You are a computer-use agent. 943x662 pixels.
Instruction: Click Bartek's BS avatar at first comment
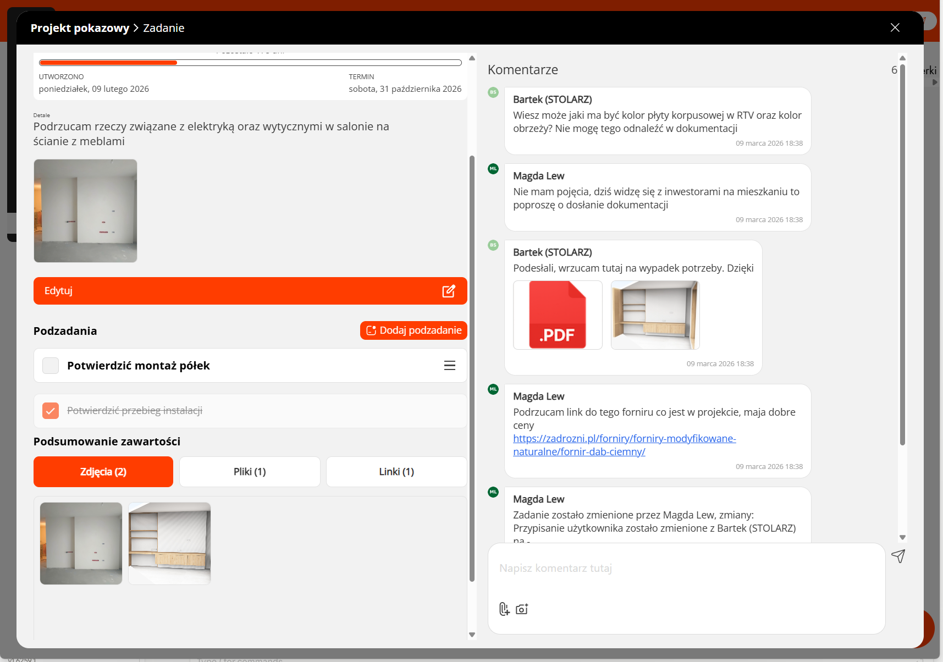(x=493, y=92)
